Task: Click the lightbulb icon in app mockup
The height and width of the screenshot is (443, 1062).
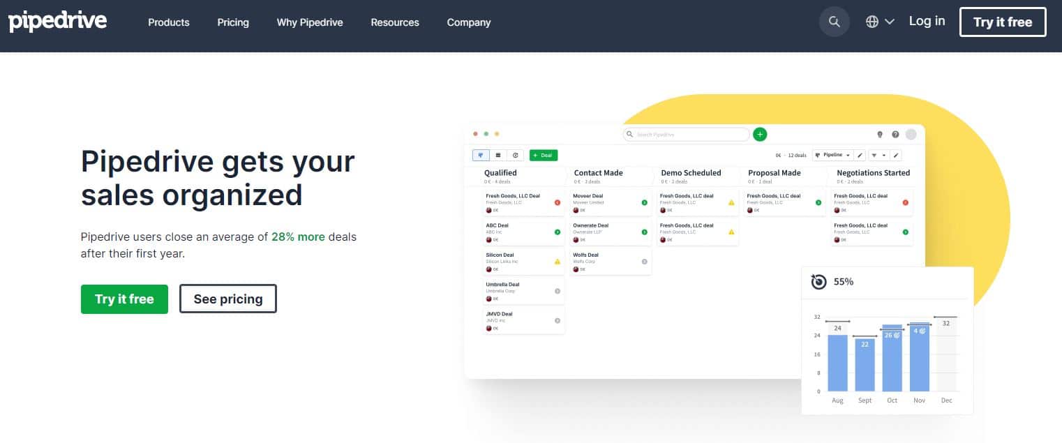Action: click(x=879, y=135)
